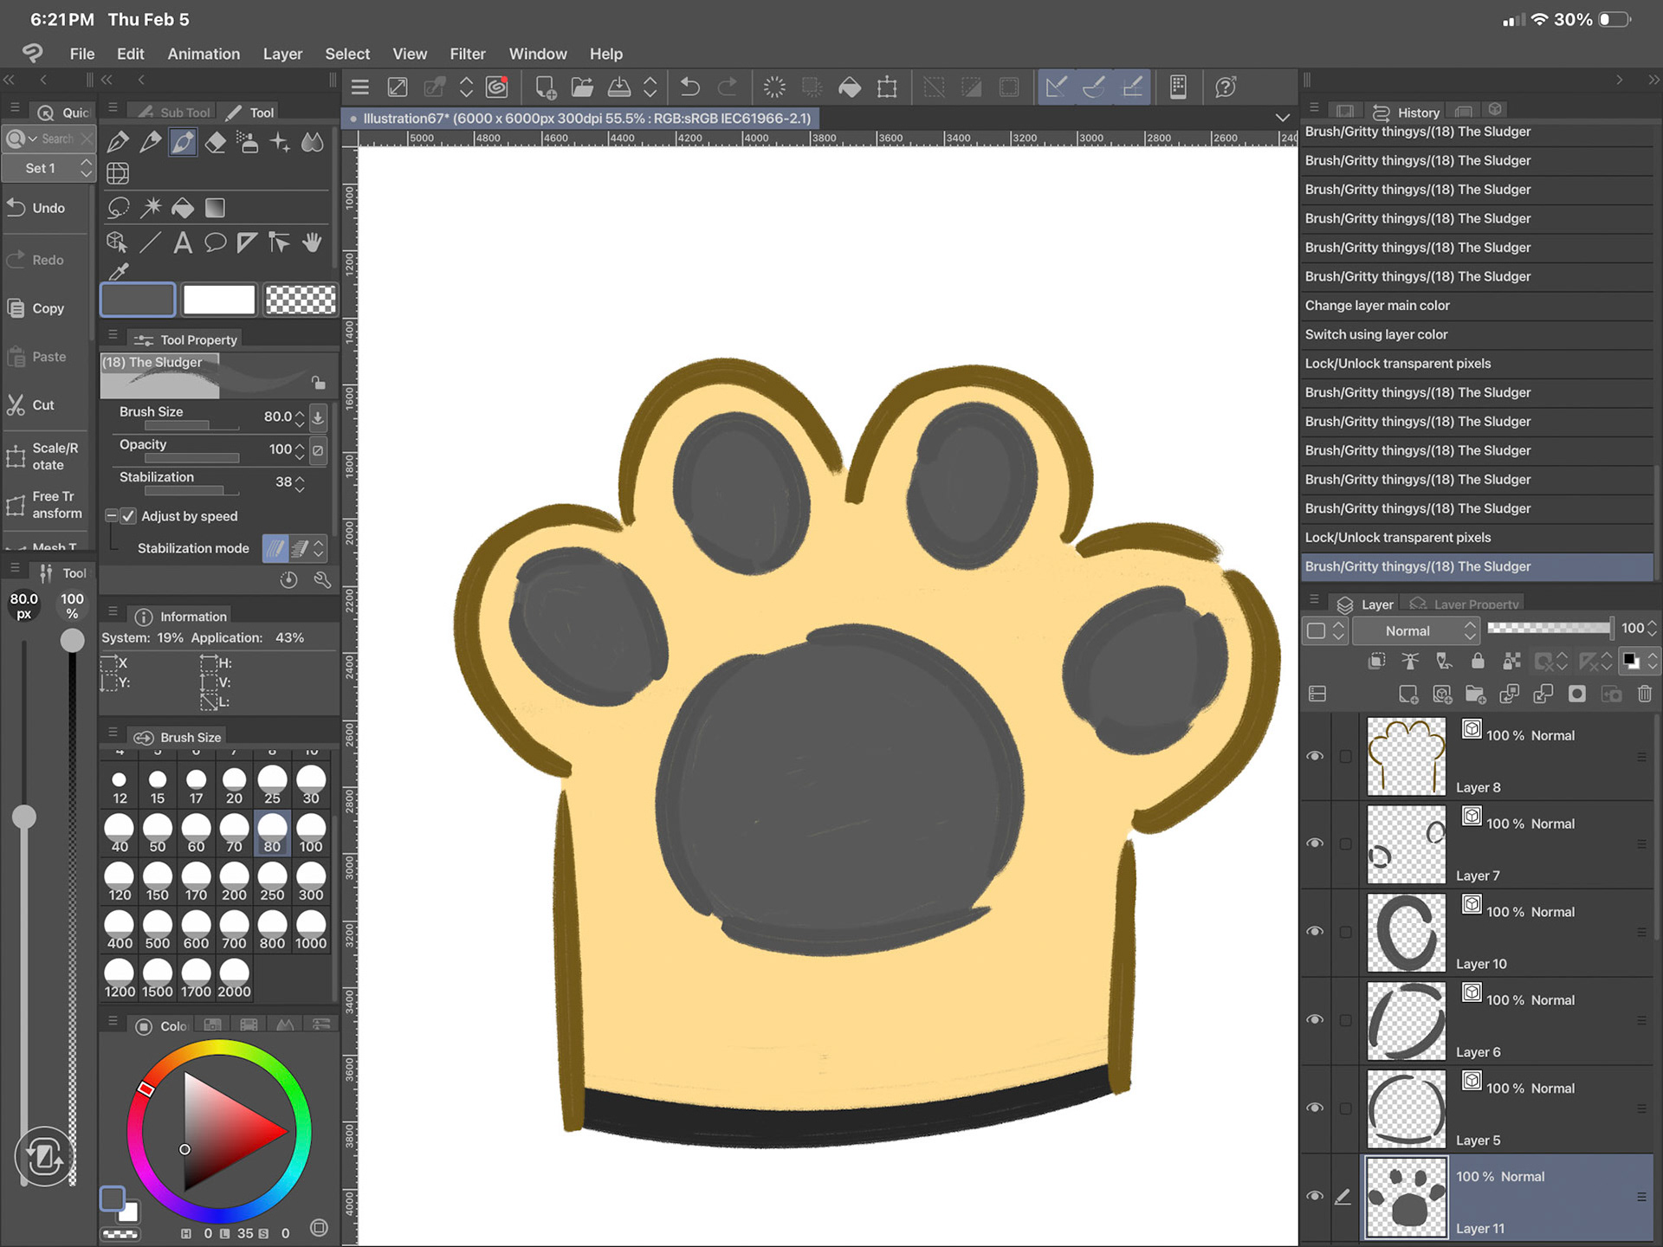
Task: Select the Gradient tool icon
Action: pos(215,208)
